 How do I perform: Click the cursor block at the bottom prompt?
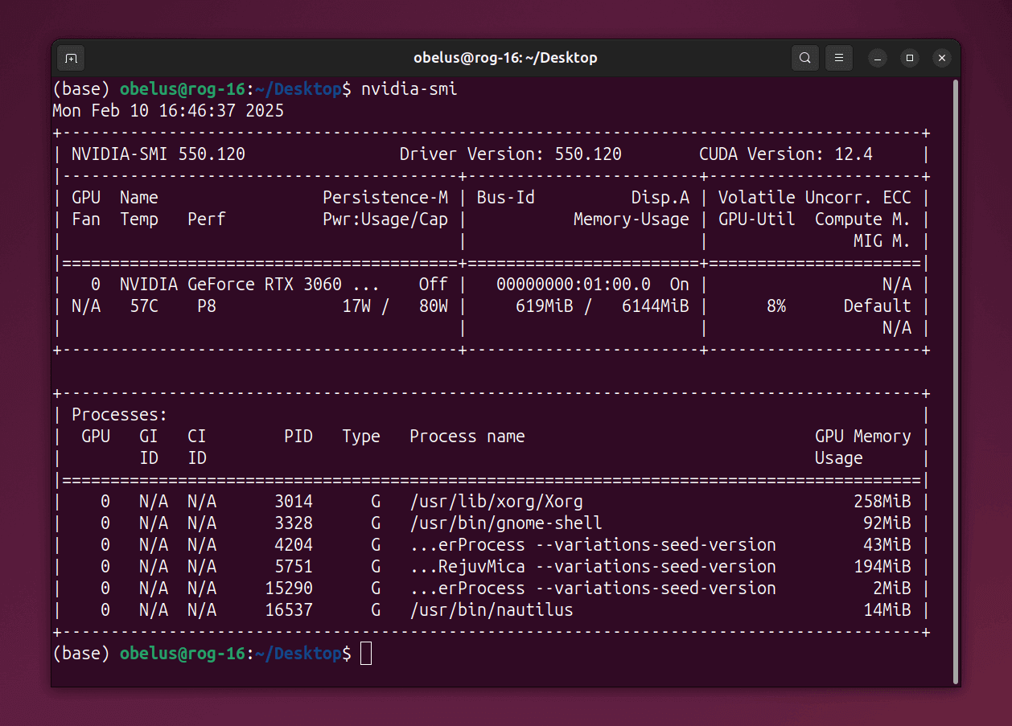[x=366, y=654]
